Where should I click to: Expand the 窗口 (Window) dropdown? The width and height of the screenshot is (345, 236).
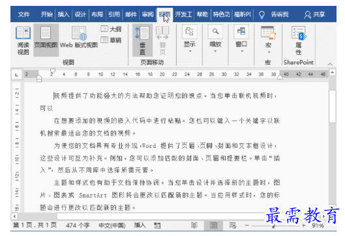tap(241, 38)
